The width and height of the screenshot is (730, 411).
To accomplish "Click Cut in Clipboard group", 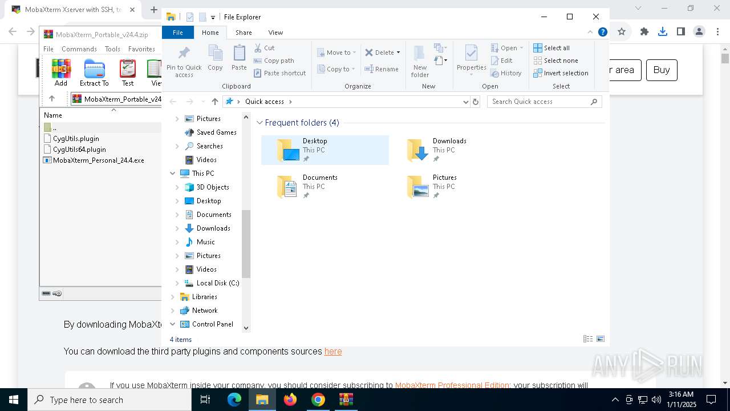I will click(264, 48).
